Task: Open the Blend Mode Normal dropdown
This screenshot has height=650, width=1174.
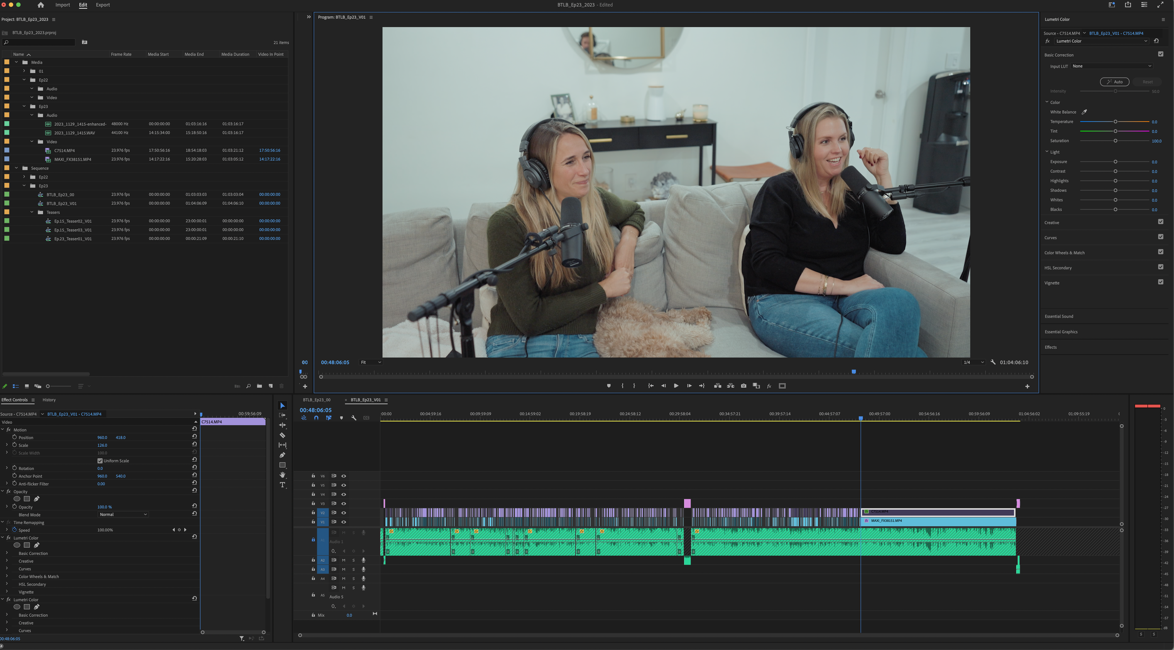Action: [123, 514]
